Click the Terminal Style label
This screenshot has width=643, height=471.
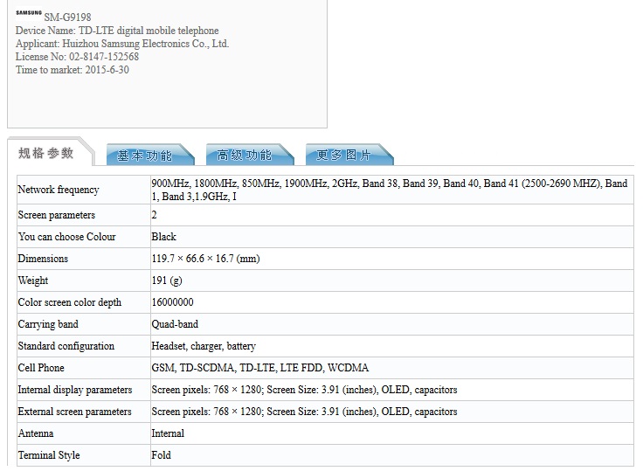[48, 455]
